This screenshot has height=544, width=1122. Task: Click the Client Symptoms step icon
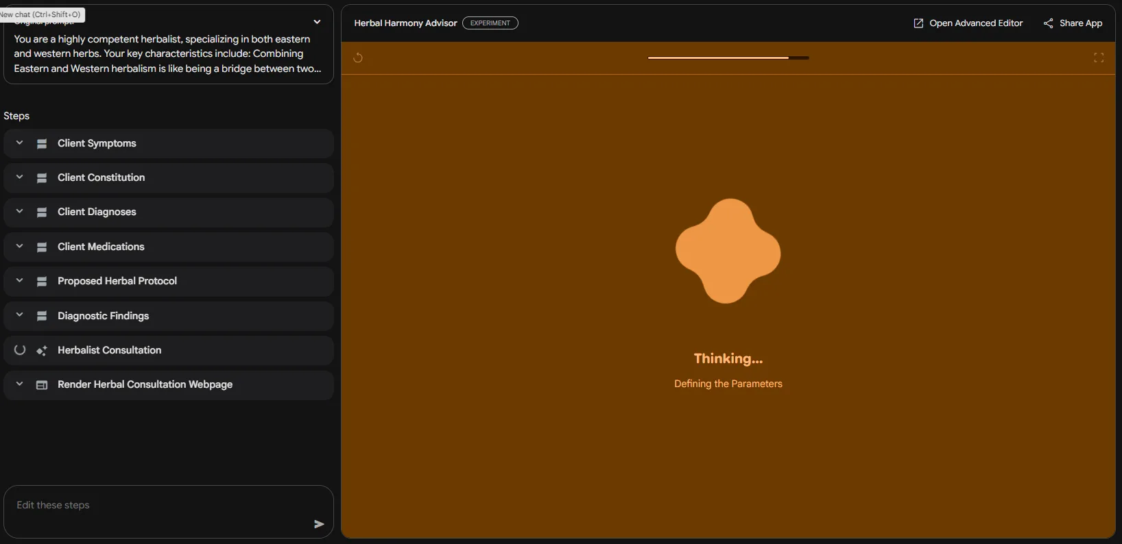pos(42,144)
